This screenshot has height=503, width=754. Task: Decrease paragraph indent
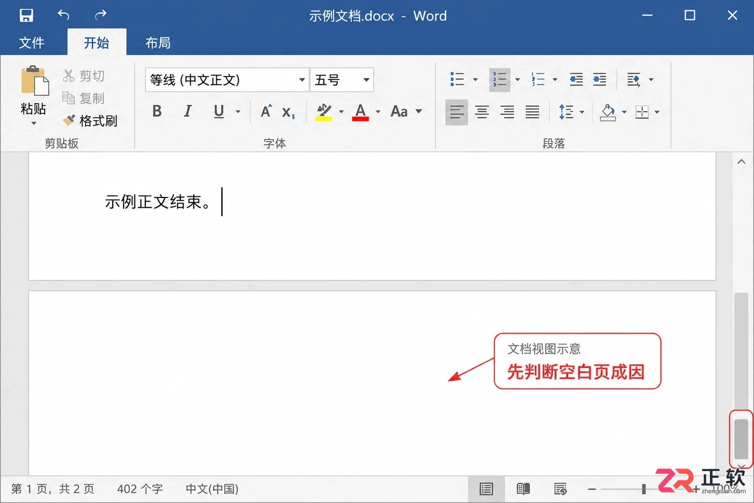[576, 80]
